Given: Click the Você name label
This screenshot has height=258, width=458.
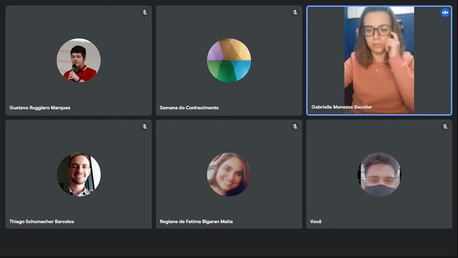Looking at the screenshot, I should 316,222.
